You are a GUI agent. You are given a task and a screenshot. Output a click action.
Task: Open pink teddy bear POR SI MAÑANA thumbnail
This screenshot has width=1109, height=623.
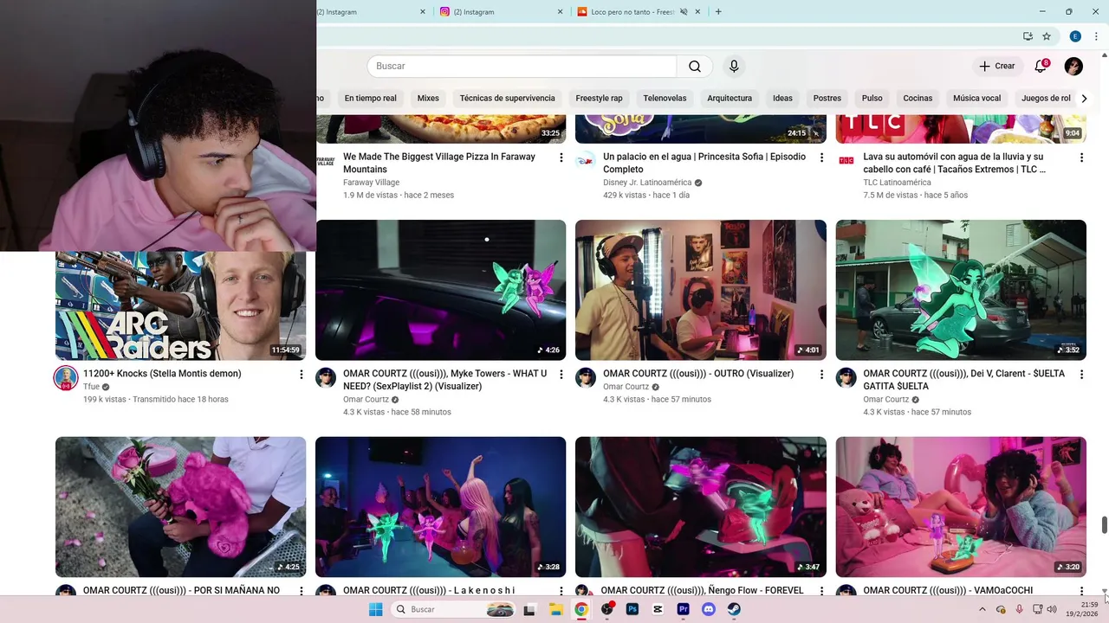click(x=180, y=506)
